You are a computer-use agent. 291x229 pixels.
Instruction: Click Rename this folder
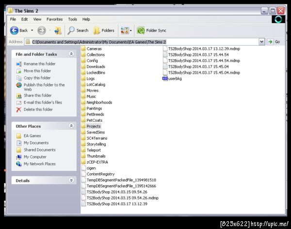pyautogui.click(x=35, y=64)
